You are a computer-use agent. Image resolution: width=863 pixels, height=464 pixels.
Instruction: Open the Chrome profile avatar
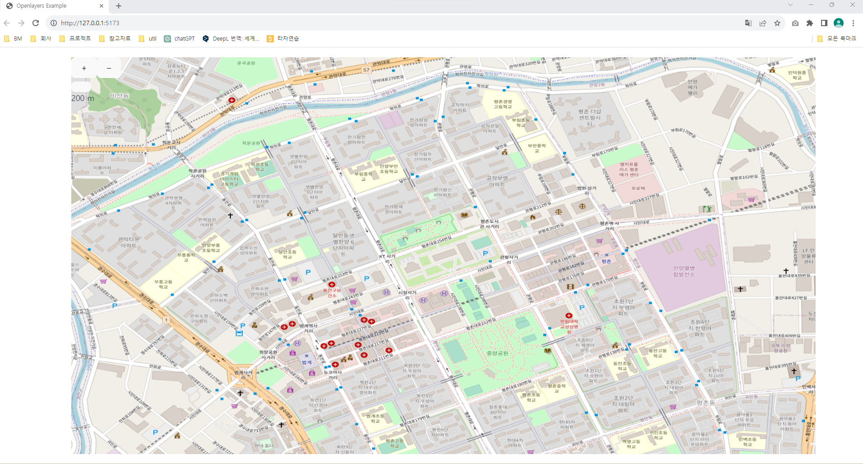[x=839, y=23]
